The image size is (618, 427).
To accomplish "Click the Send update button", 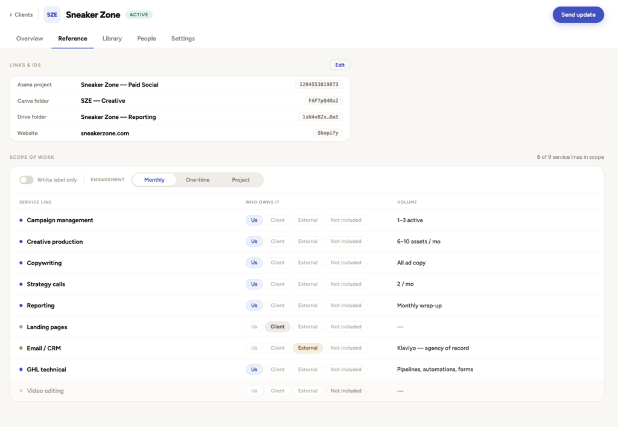I will coord(578,14).
